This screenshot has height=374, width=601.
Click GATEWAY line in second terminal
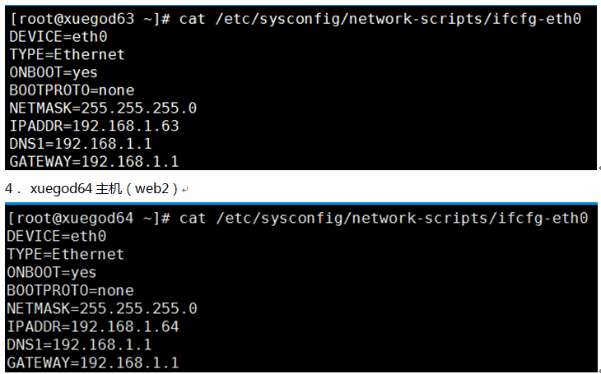(93, 362)
